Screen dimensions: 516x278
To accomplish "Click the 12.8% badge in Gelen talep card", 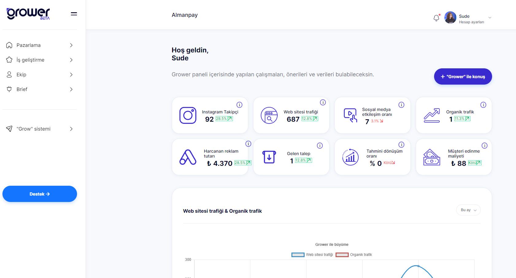I will pos(303,160).
